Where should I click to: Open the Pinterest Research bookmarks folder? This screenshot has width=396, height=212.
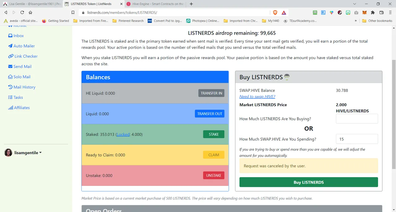[128, 21]
